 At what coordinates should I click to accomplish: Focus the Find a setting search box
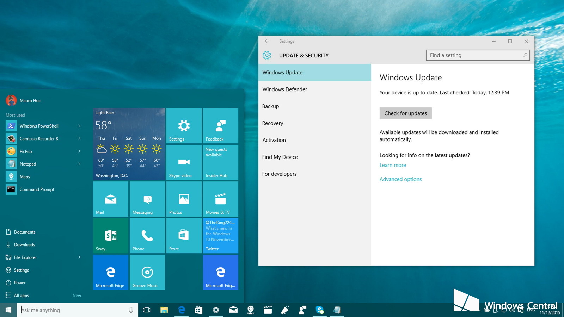coord(478,55)
